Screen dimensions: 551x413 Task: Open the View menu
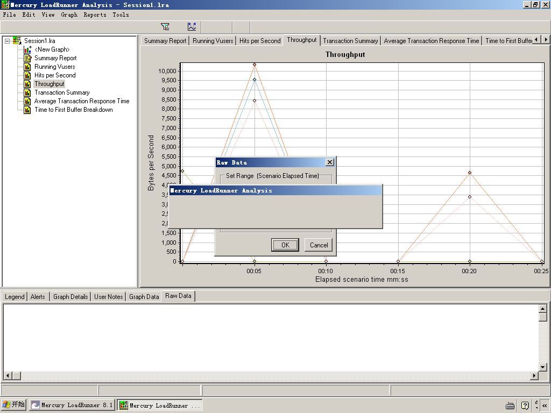(48, 15)
